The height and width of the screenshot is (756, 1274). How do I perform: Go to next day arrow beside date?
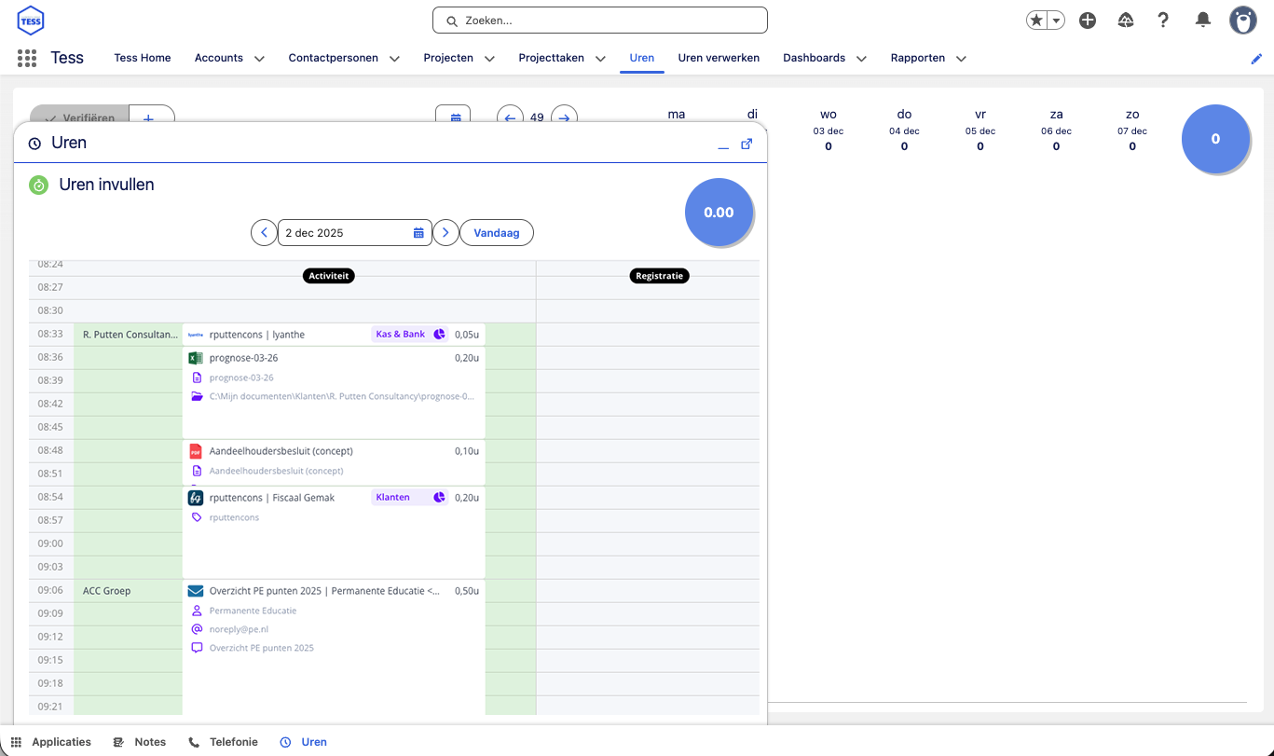pos(446,233)
